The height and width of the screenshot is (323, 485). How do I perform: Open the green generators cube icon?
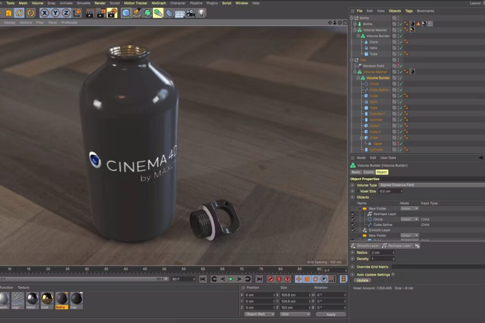[x=148, y=13]
